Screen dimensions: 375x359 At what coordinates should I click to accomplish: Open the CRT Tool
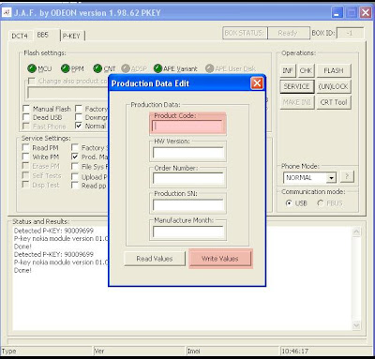pyautogui.click(x=334, y=102)
